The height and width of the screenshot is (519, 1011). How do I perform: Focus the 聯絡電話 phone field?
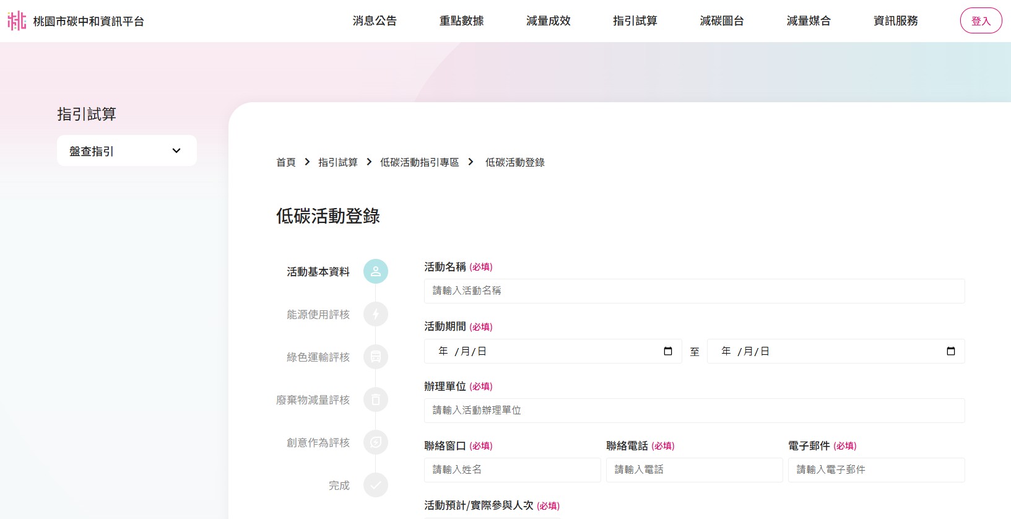click(694, 469)
